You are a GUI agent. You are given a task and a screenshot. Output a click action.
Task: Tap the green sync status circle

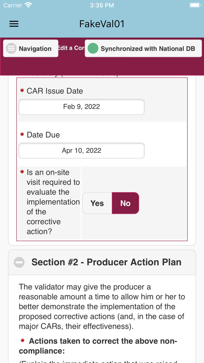[93, 49]
